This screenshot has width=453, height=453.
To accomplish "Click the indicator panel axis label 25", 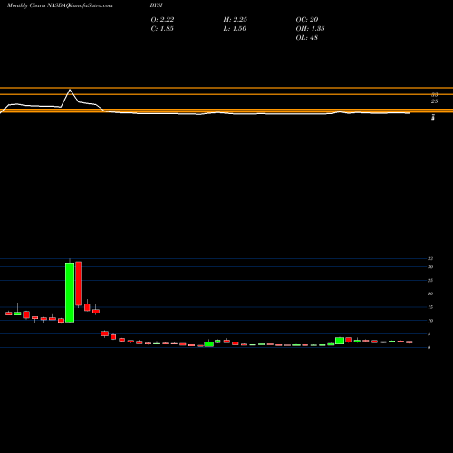I will point(434,101).
